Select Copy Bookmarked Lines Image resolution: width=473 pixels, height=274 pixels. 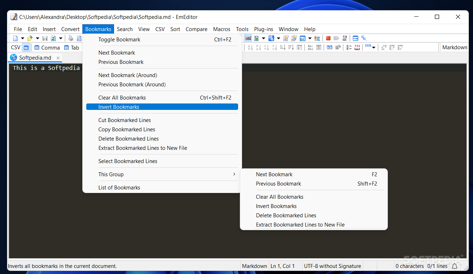[x=162, y=130]
